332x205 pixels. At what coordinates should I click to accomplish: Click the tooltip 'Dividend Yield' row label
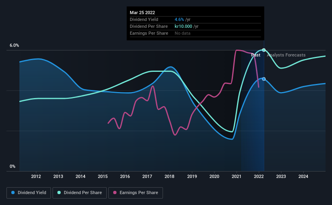click(x=144, y=19)
